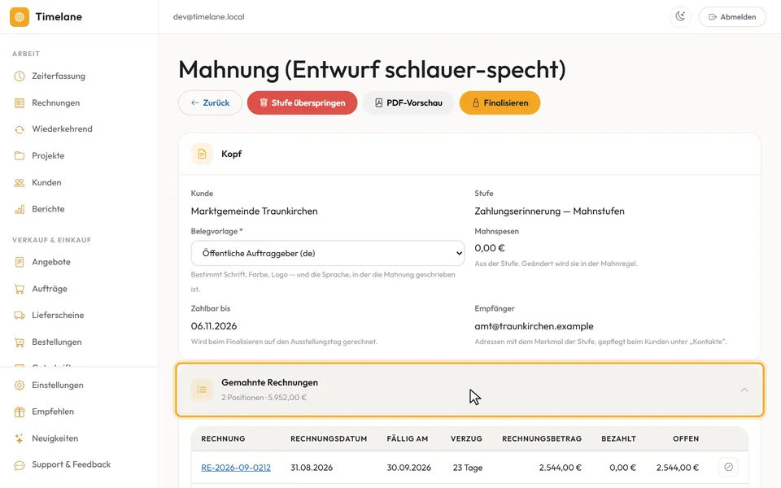The height and width of the screenshot is (488, 781).
Task: Click the lock icon in Finalisieren
Action: (476, 102)
